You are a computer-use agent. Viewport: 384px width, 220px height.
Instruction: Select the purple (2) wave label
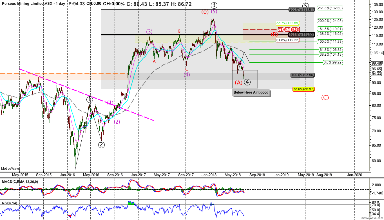coord(117,122)
